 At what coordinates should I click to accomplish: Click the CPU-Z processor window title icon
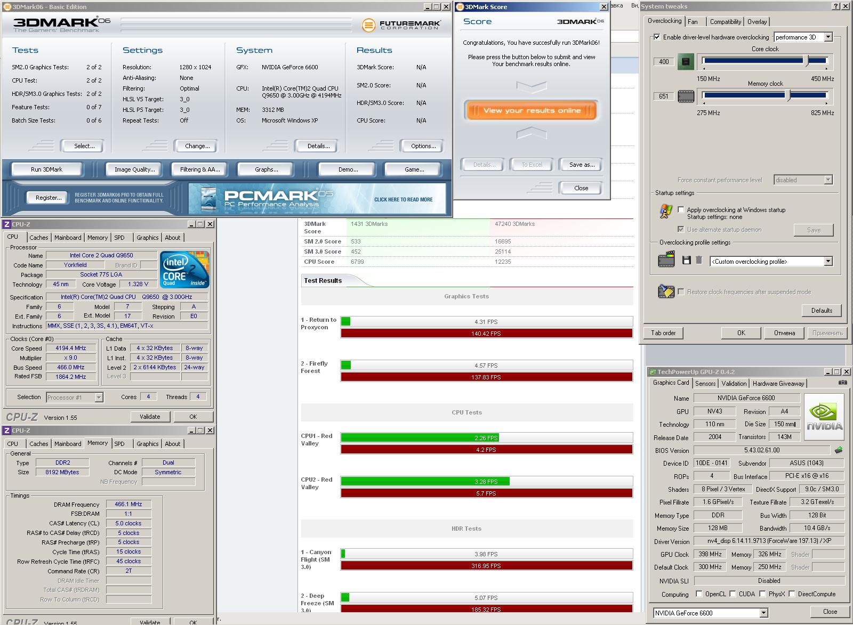6,224
